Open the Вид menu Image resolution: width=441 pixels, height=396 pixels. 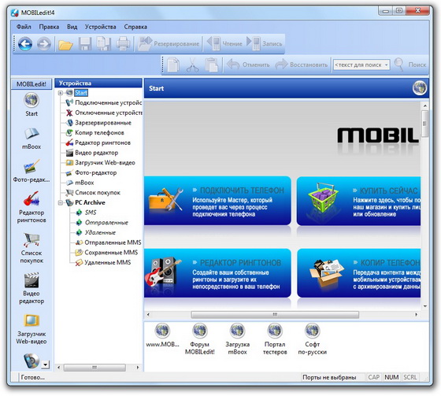click(72, 27)
